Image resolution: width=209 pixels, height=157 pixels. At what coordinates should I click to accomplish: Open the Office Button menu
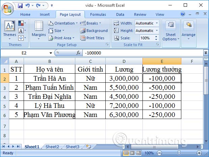tap(7, 8)
